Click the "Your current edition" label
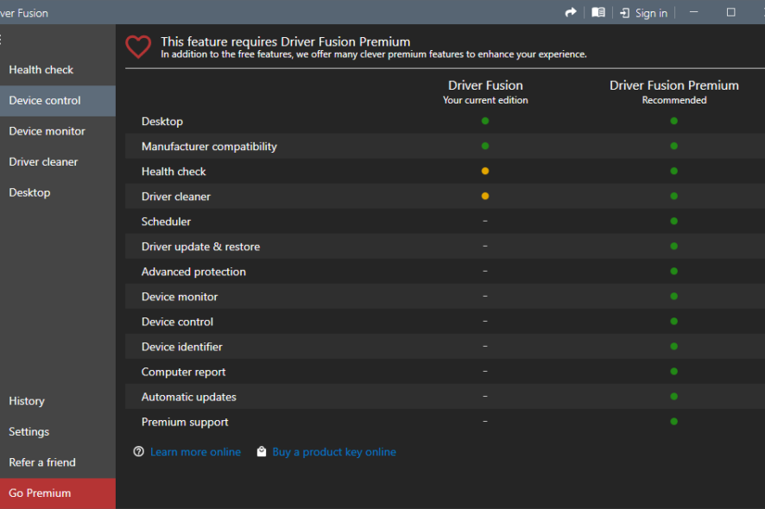Screen dimensions: 765x509 tap(485, 100)
